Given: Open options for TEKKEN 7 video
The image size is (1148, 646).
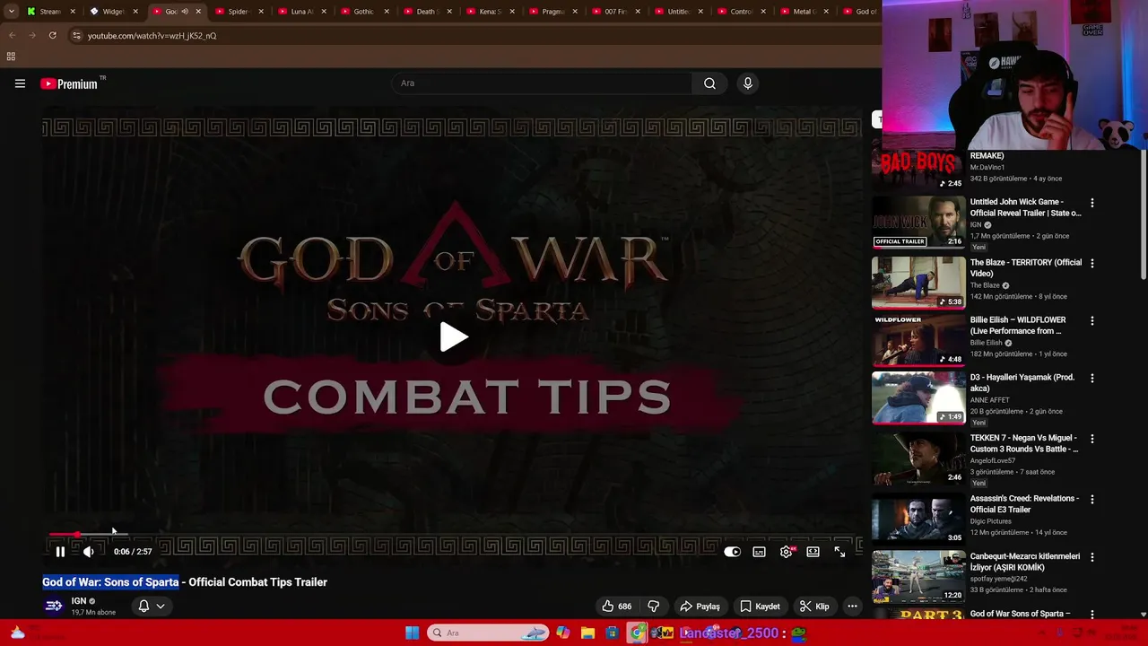Looking at the screenshot, I should click(1091, 439).
